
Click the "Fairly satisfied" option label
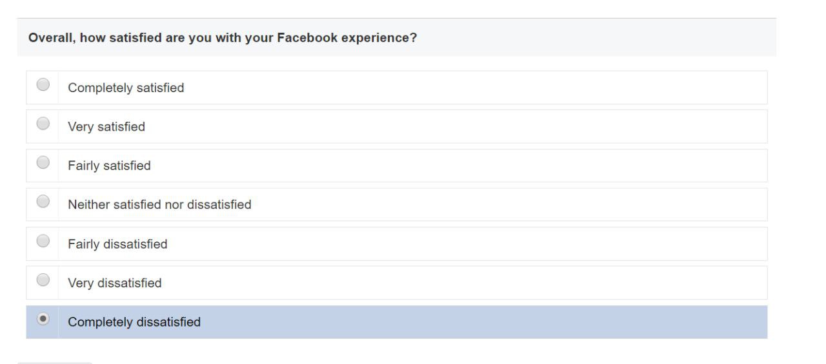[x=109, y=166]
